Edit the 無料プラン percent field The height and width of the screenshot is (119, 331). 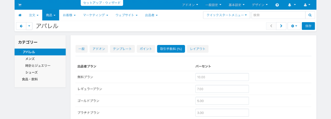(x=222, y=77)
